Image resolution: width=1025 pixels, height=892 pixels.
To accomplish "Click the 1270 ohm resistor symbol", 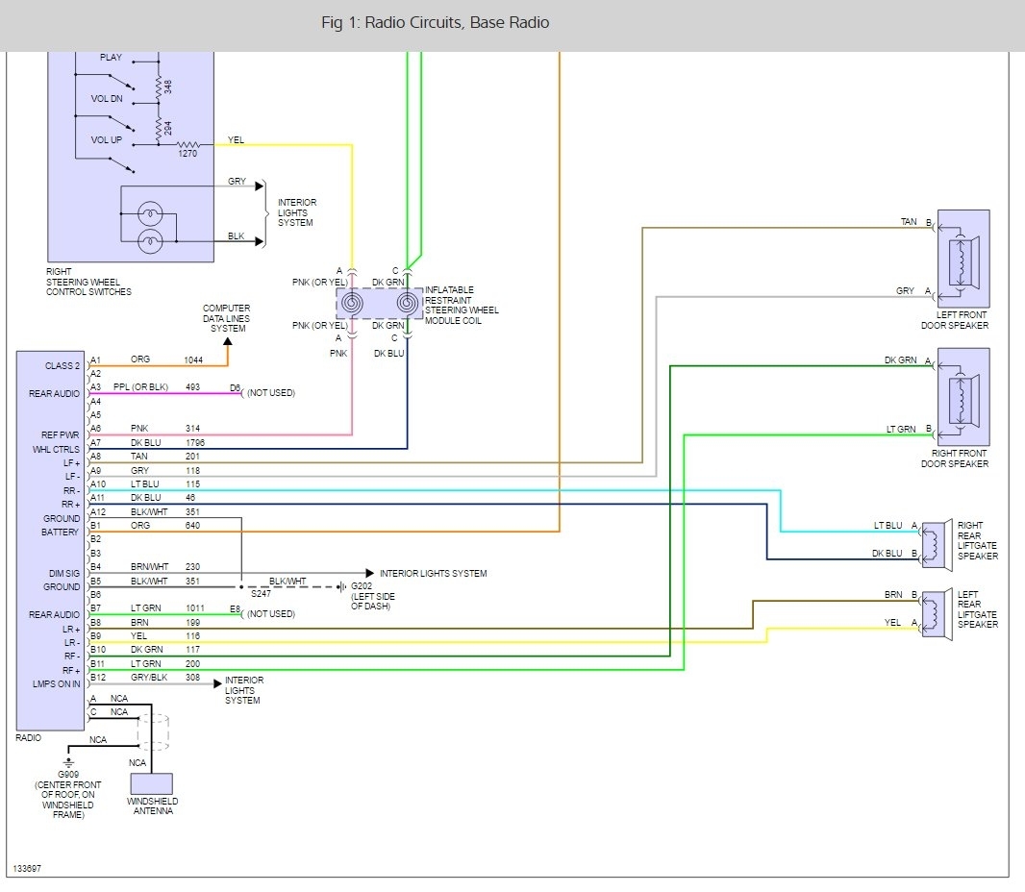I will (x=188, y=145).
